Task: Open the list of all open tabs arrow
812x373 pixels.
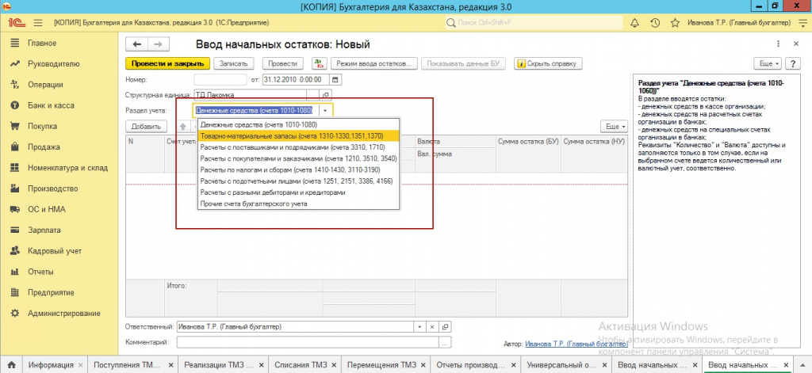Action: pos(802,365)
